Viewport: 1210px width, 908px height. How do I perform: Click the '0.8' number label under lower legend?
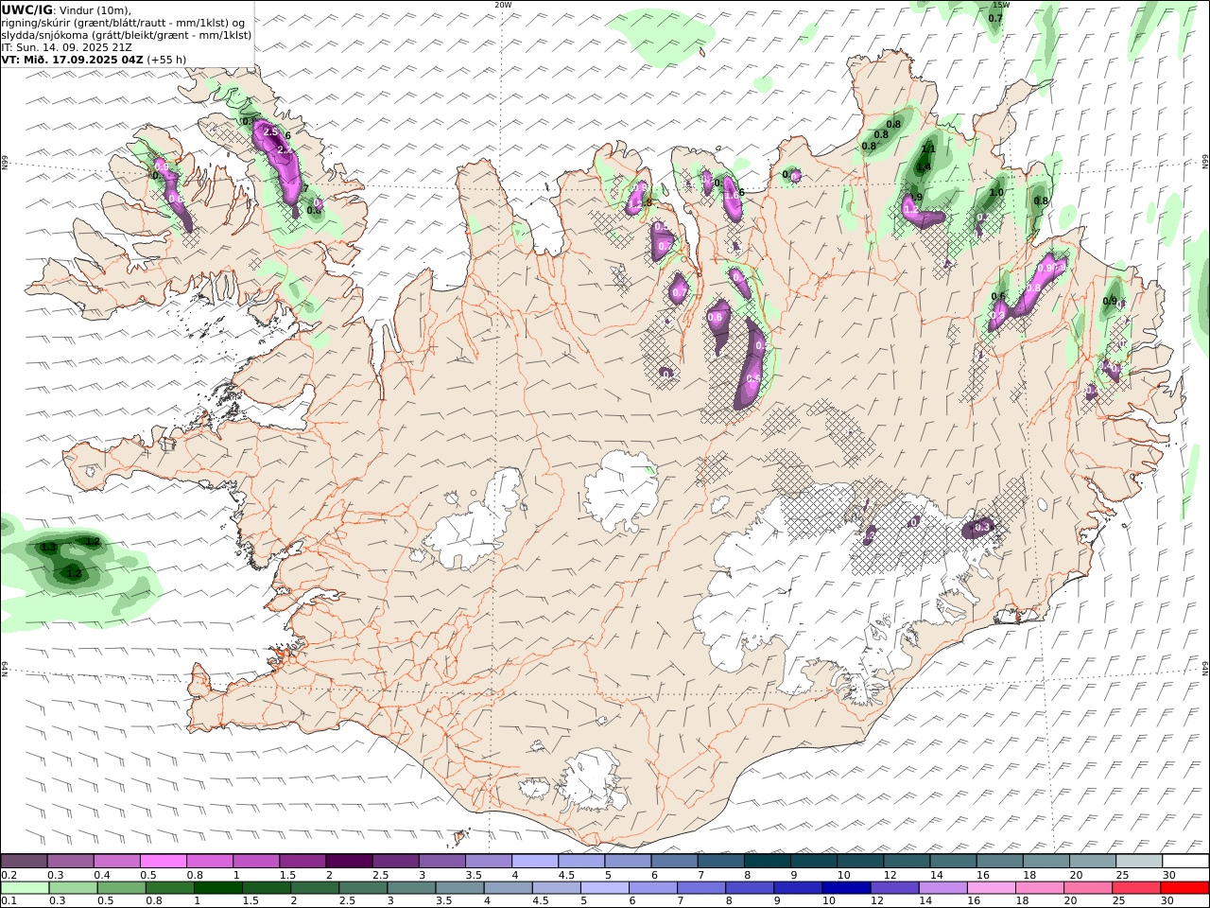pyautogui.click(x=153, y=901)
